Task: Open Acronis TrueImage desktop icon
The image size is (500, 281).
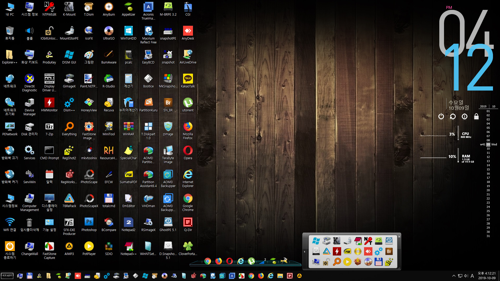Action: pyautogui.click(x=148, y=11)
